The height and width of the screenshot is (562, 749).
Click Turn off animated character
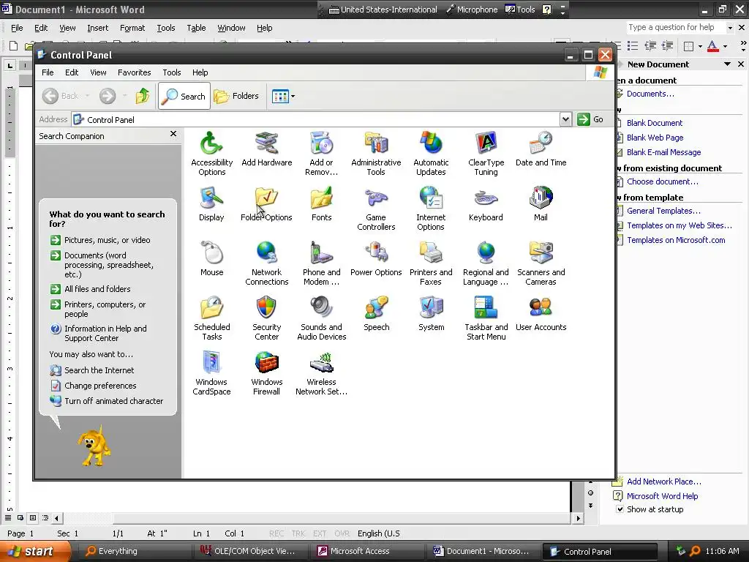pos(107,401)
